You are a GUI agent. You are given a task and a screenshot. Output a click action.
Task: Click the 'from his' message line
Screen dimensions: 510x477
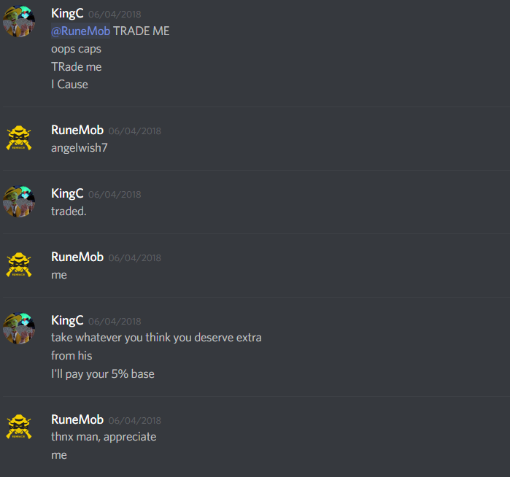click(72, 356)
